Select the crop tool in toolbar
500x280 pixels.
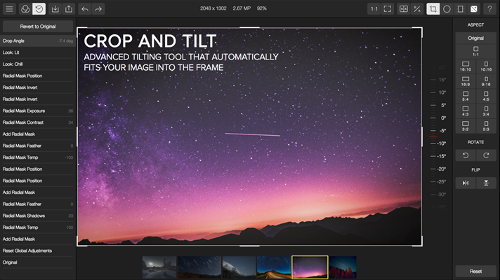[433, 9]
